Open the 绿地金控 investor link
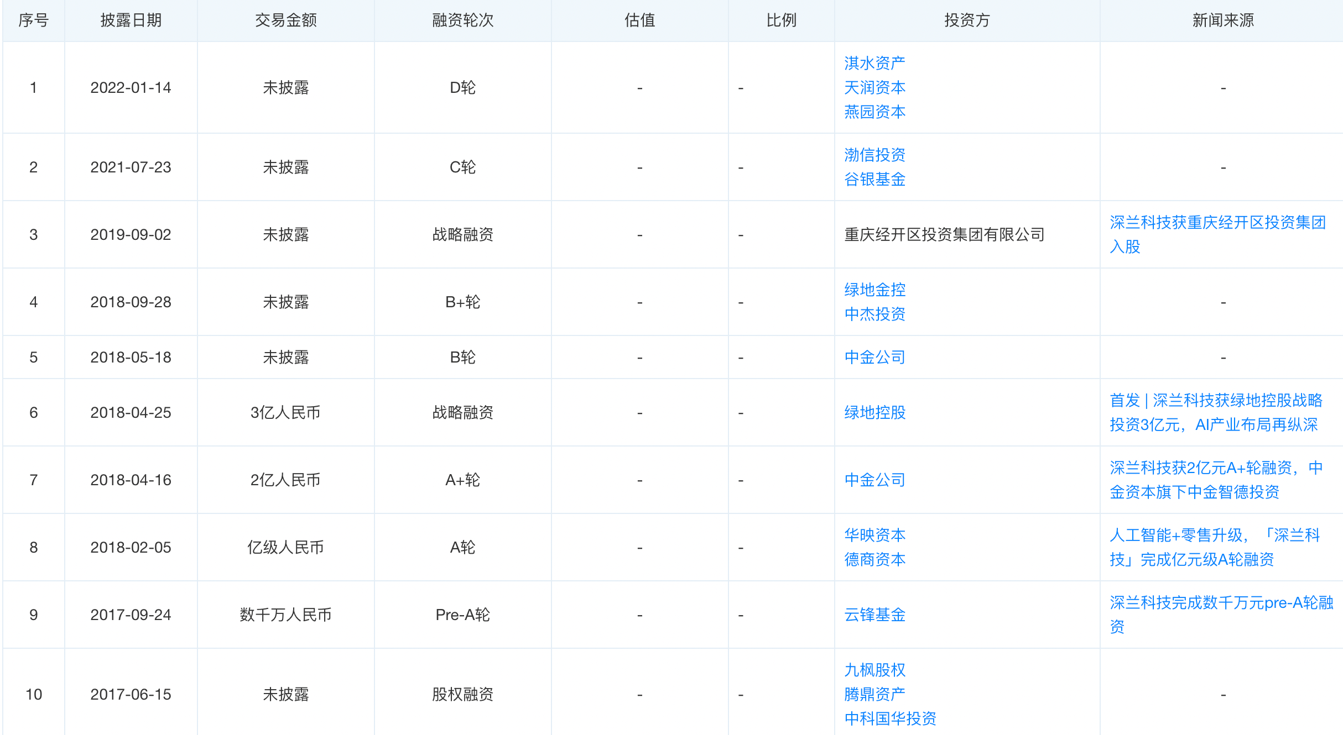 tap(874, 290)
